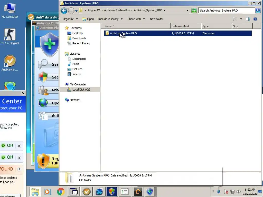The image size is (263, 197).
Task: Click Privacy padlock icon in Antivirus Plus window
Action: coord(43,90)
